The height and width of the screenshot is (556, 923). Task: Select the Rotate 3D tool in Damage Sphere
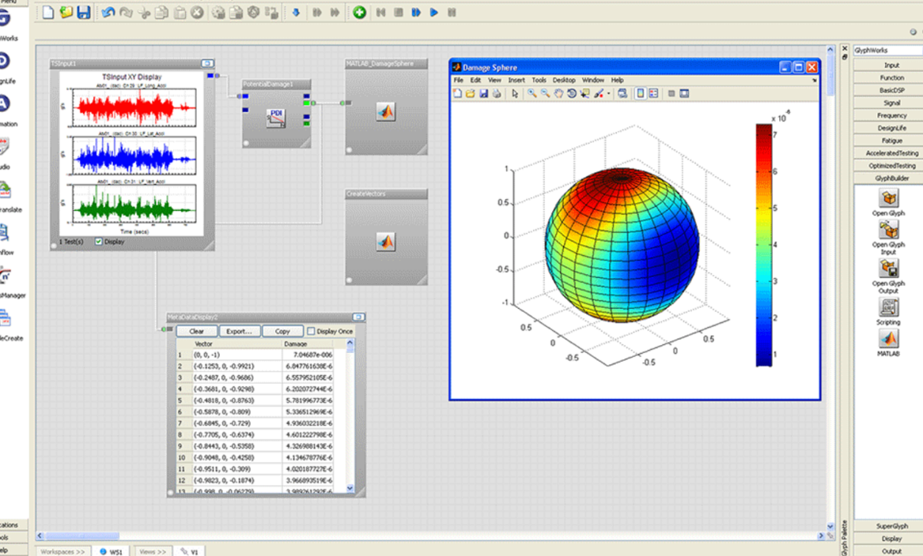[571, 93]
